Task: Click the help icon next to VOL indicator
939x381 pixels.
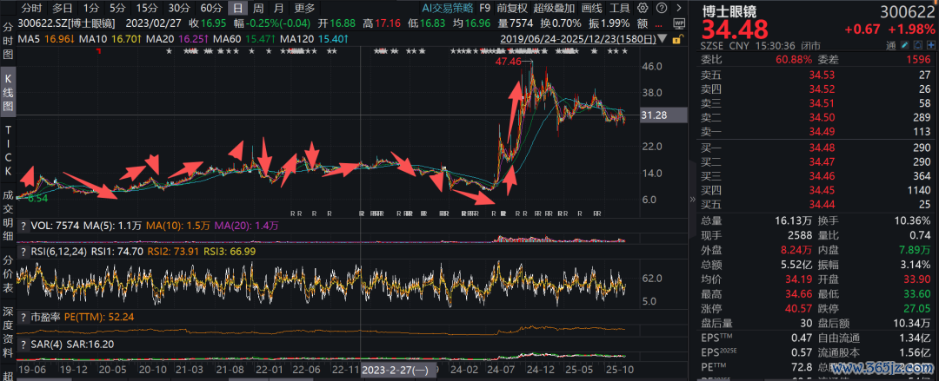Action: [23, 225]
